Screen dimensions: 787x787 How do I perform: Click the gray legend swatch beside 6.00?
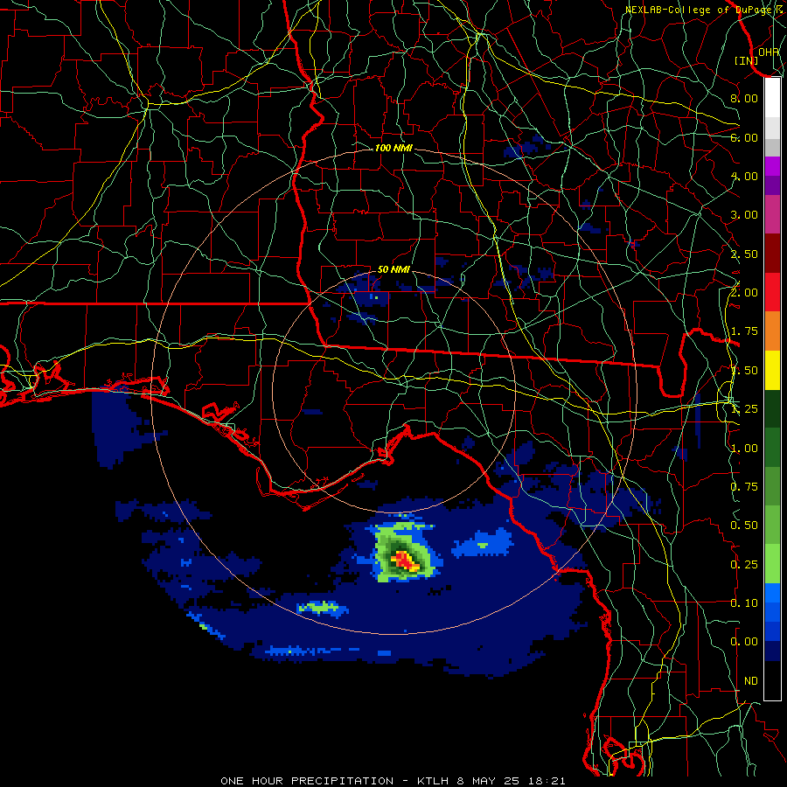(x=772, y=147)
